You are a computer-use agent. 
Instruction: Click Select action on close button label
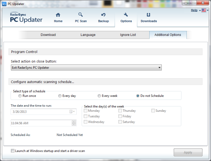[34, 61]
